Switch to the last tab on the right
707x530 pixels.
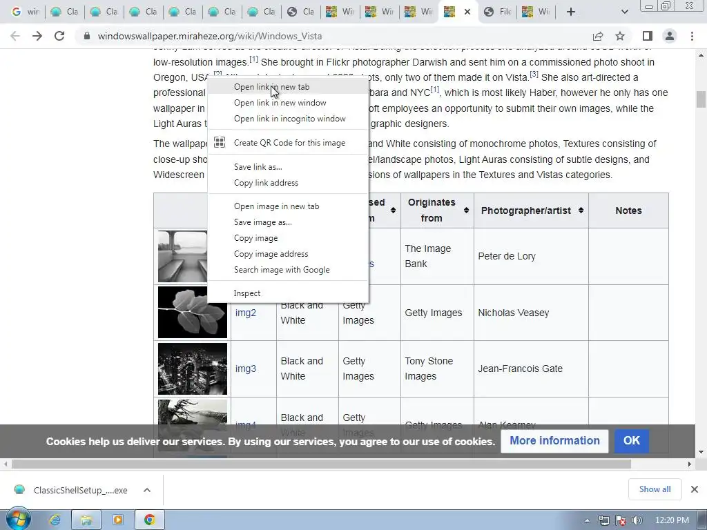tap(535, 12)
